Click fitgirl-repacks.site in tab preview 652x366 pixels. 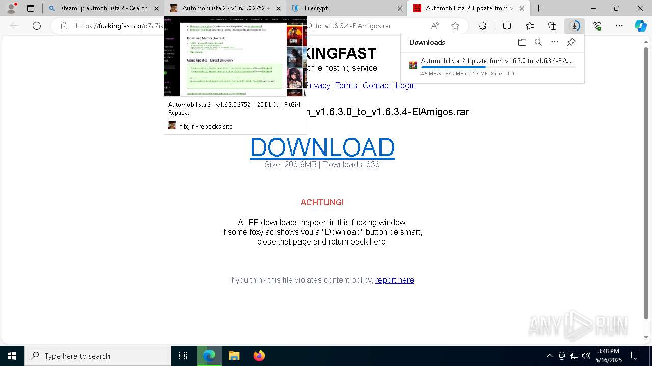pos(206,126)
